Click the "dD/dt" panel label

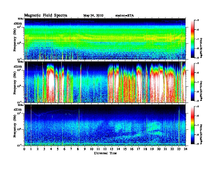point(18,66)
